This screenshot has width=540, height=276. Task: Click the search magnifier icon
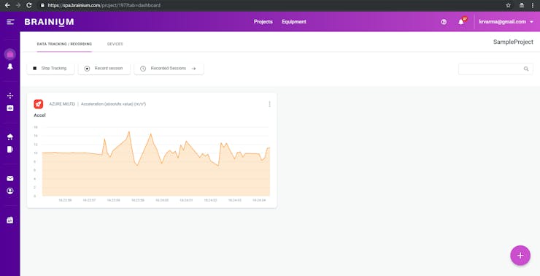[x=526, y=69]
